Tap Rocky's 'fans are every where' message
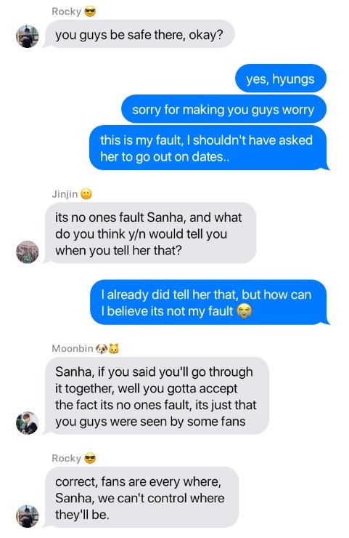This screenshot has height=538, width=349. pos(141,497)
